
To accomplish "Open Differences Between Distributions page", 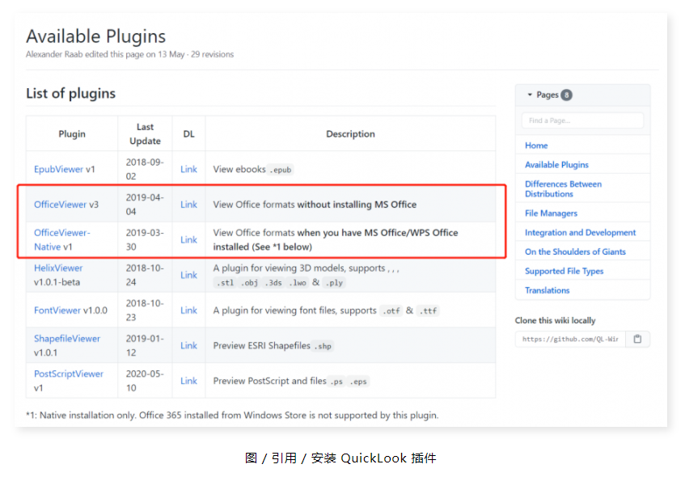I will point(563,188).
